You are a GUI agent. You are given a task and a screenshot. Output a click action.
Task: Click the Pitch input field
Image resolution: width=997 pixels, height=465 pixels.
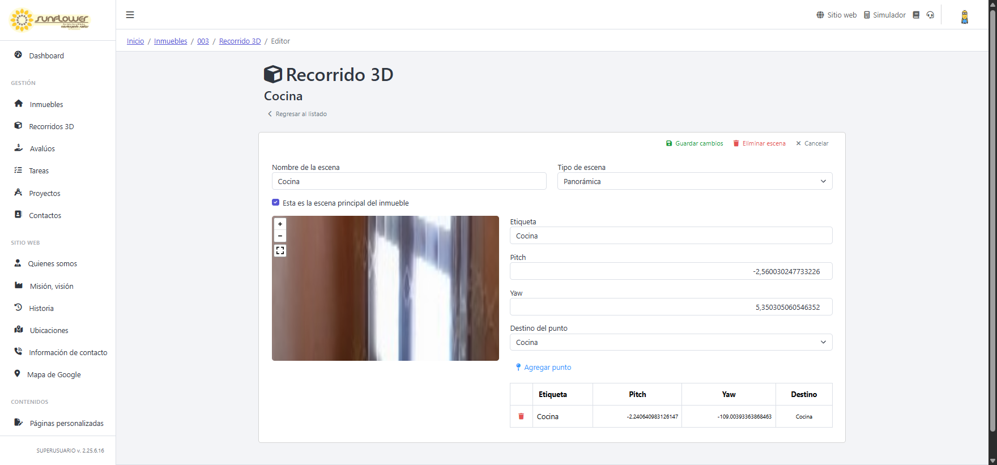[x=671, y=271]
